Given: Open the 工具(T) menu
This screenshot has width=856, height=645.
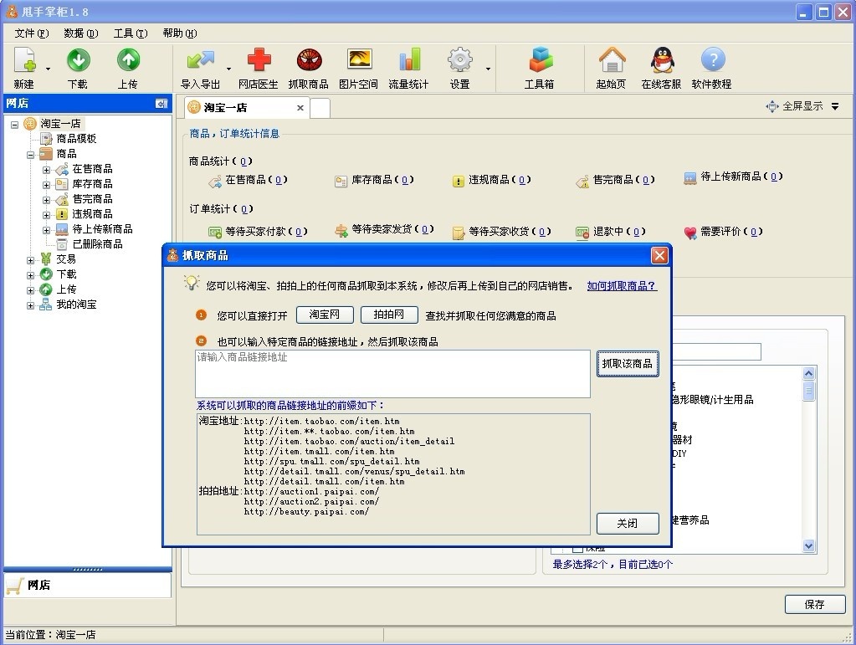Looking at the screenshot, I should [x=131, y=33].
